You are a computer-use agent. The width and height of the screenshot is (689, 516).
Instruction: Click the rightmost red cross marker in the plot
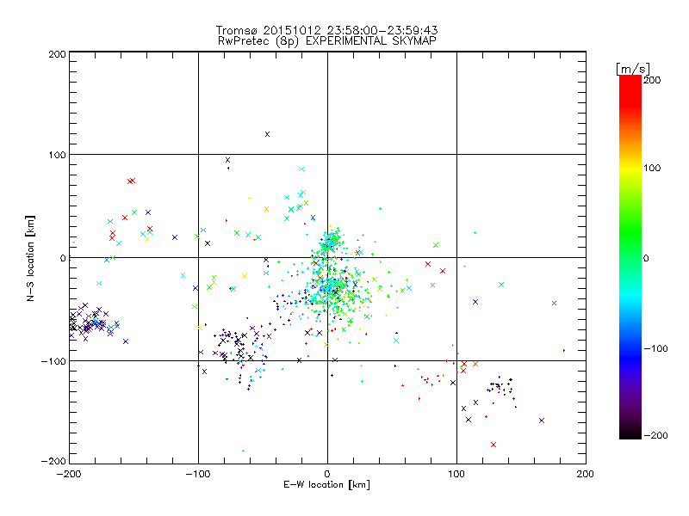[x=554, y=304]
